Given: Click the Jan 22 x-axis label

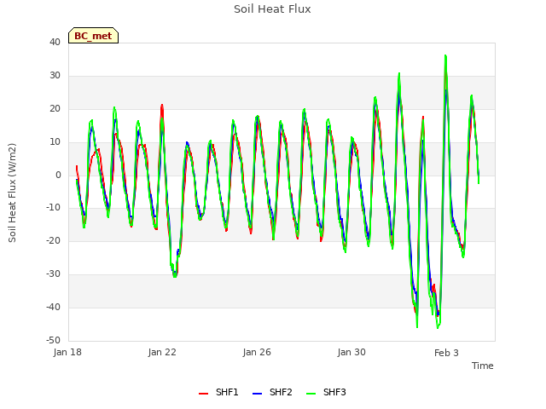Looking at the screenshot, I should pos(162,352).
